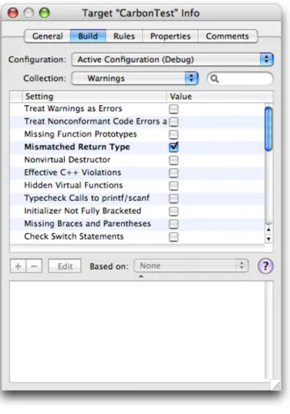Click the settings list scrollbar thumb
The width and height of the screenshot is (290, 414).
pos(268,129)
